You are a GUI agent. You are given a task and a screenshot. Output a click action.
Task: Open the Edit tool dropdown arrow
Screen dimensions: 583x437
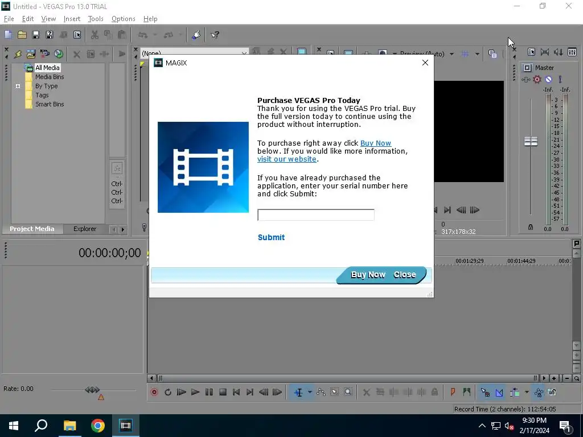309,392
